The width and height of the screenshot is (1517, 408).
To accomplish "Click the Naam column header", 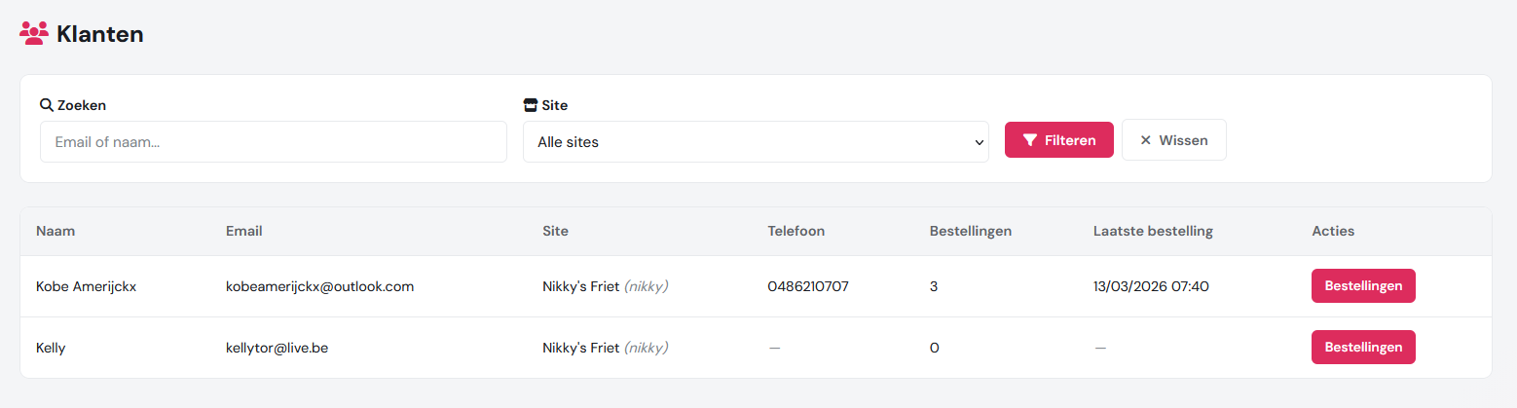I will click(55, 232).
